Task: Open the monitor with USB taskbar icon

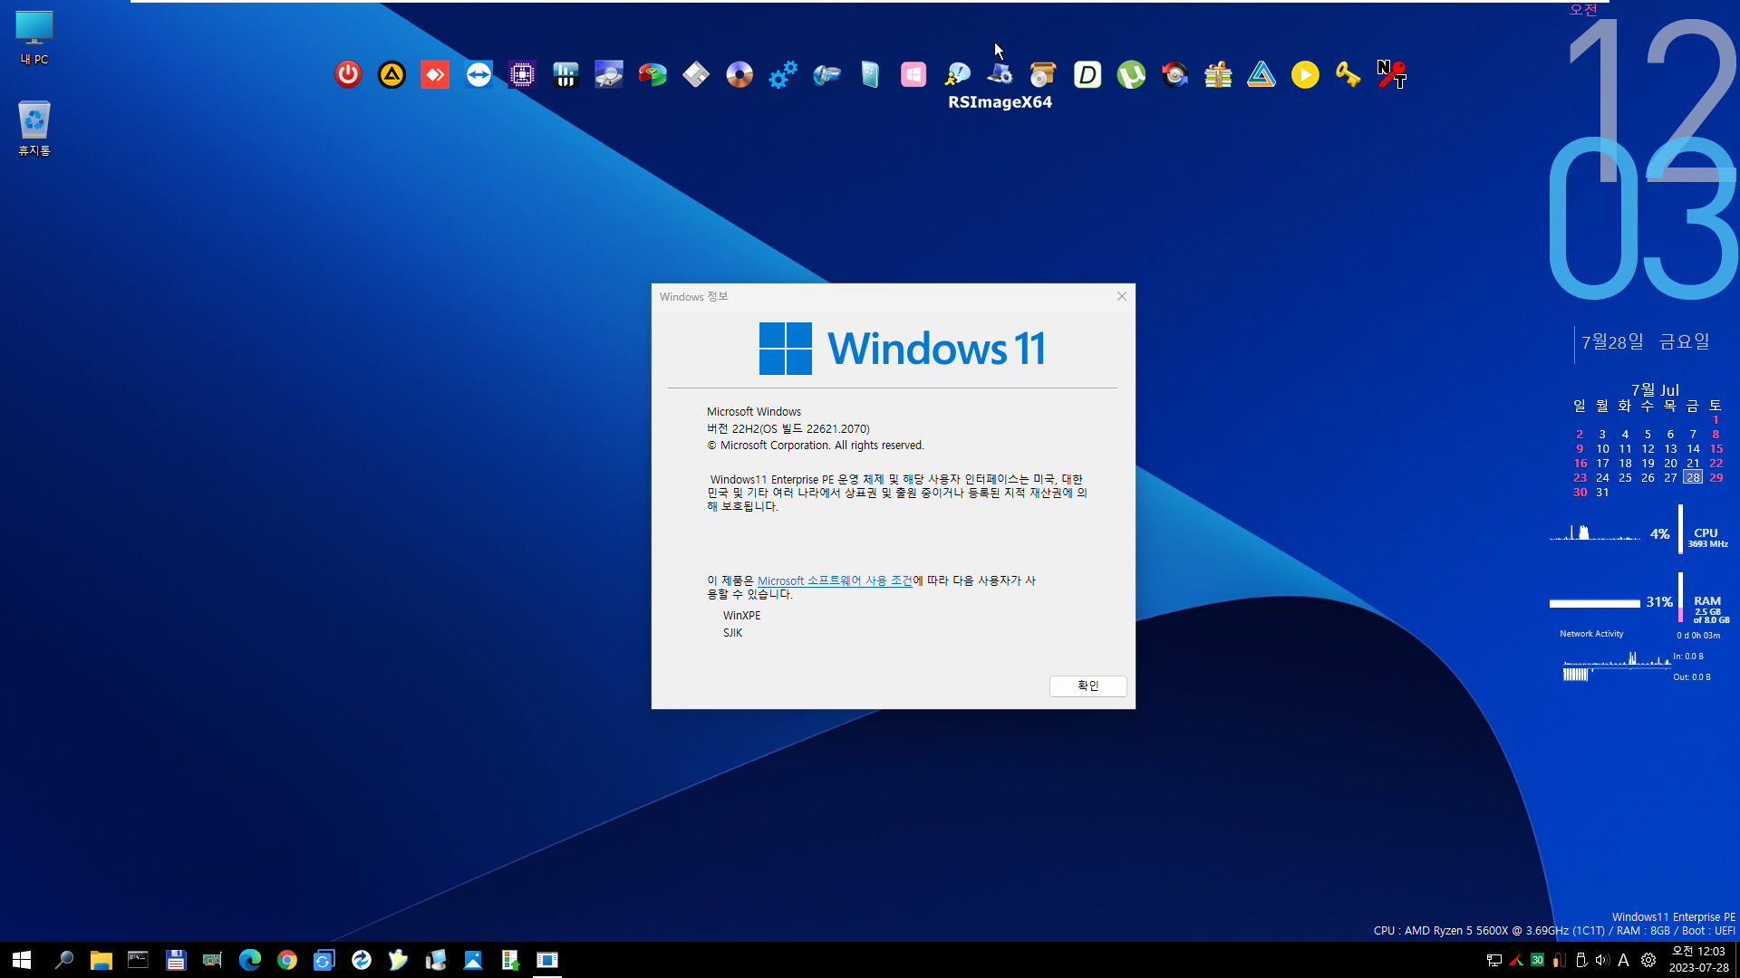Action: [435, 960]
